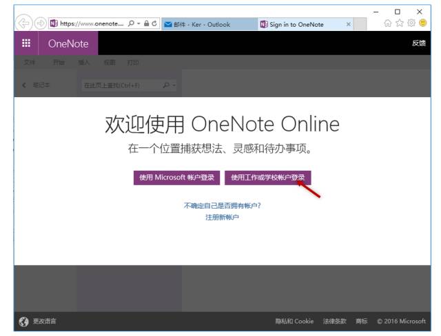Screen dimensions: 441x336
Task: Click the OneNote icon on sign-in tab
Action: click(x=263, y=24)
